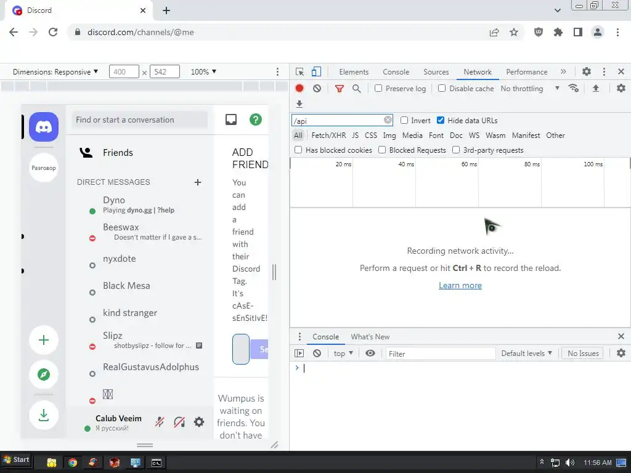This screenshot has height=473, width=631.
Task: Open the What's New drawer tab
Action: [x=370, y=337]
